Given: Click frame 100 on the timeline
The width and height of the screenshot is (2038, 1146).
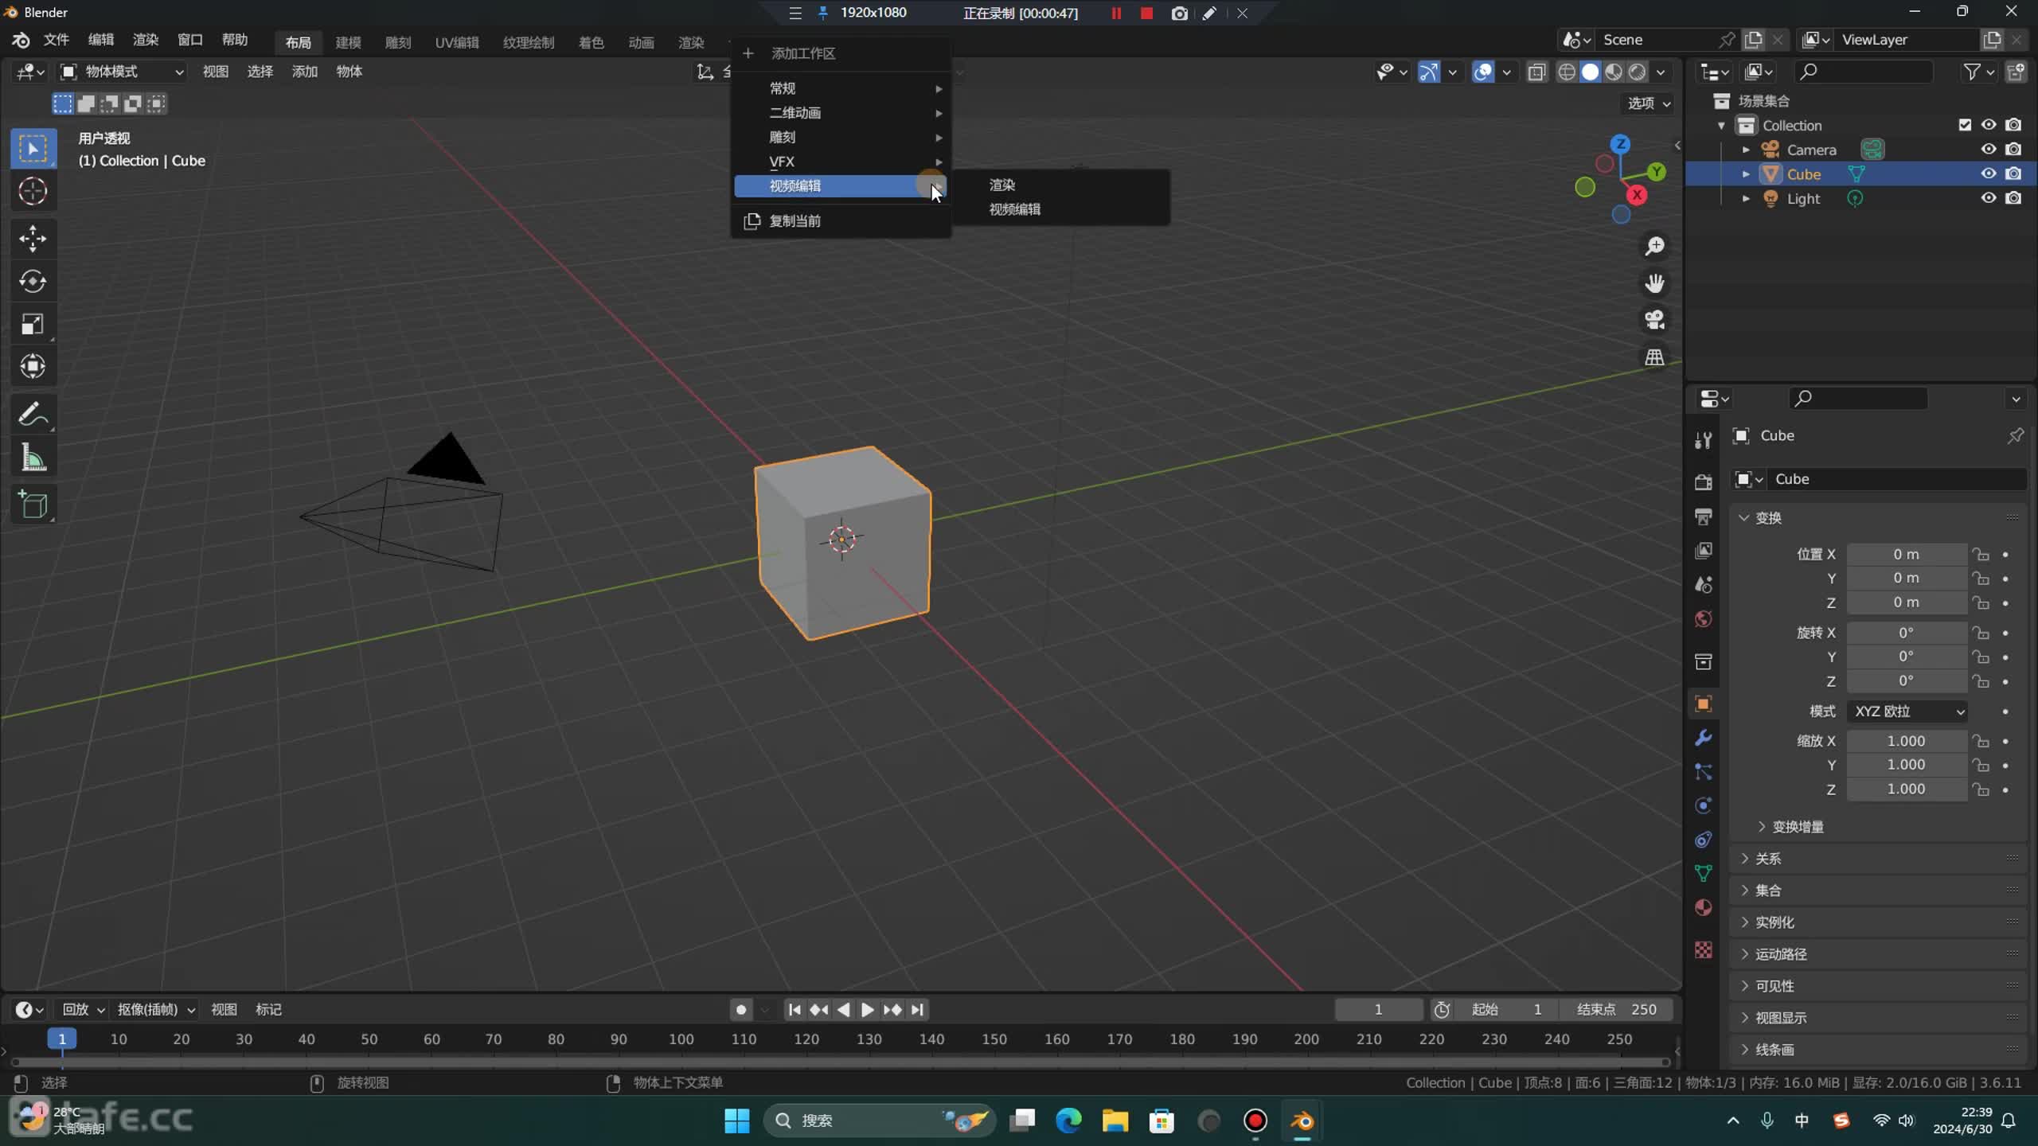Looking at the screenshot, I should pyautogui.click(x=681, y=1039).
